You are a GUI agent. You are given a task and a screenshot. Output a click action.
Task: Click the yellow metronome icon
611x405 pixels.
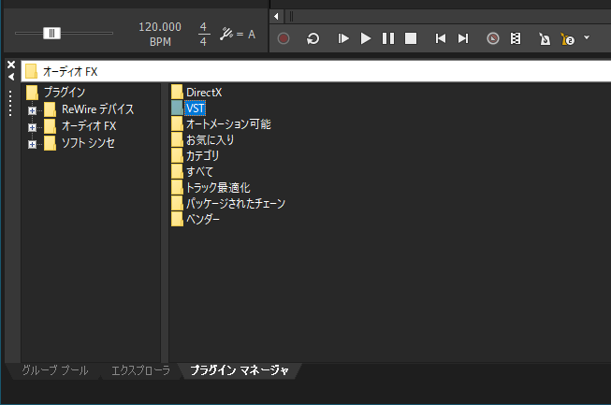click(567, 39)
